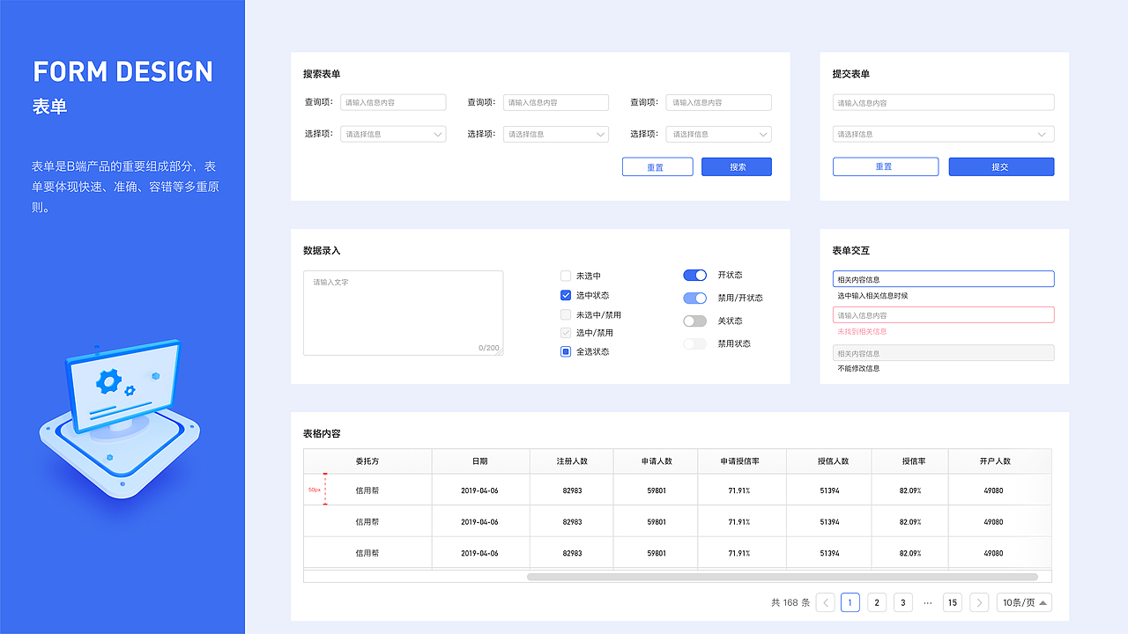The height and width of the screenshot is (634, 1128).
Task: Open the 请选择信息 dropdown in 提交表单
Action: [x=943, y=134]
